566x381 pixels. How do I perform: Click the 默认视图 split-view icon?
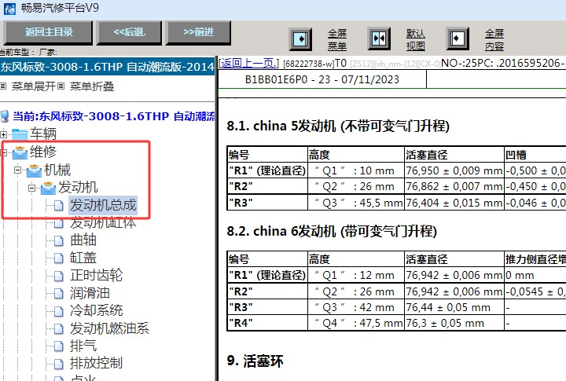coord(379,38)
